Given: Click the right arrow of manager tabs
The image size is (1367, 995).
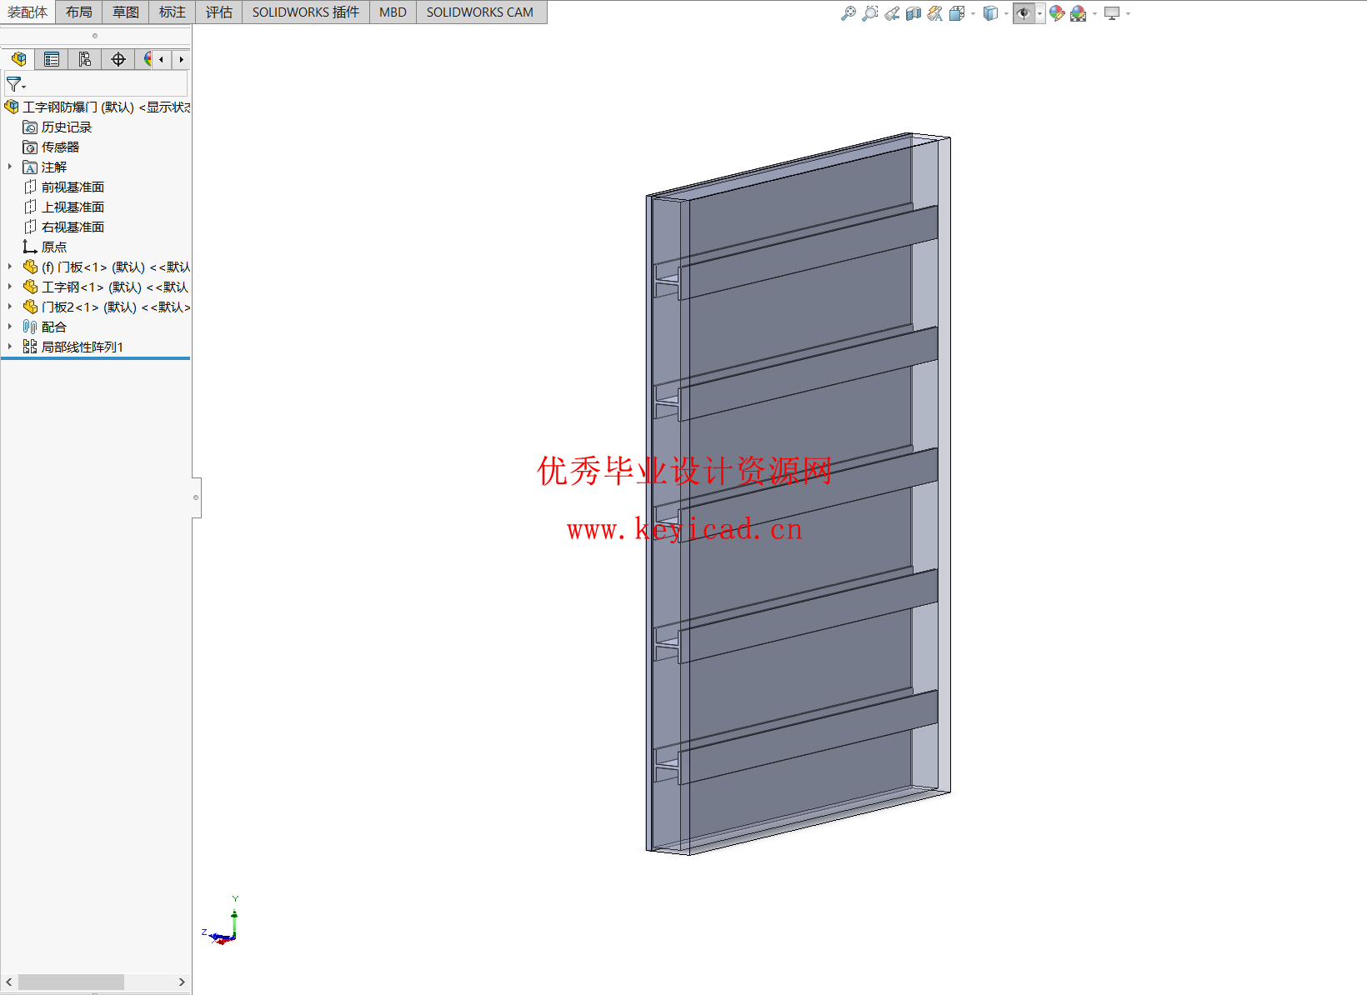Looking at the screenshot, I should click(181, 59).
